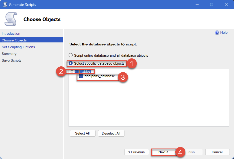Click the Deselect All button
This screenshot has height=159, width=234.
coord(111,133)
